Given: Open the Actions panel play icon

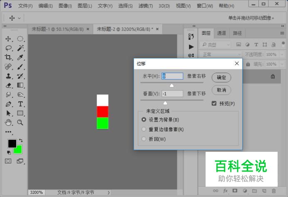Looking at the screenshot, I should (x=191, y=47).
